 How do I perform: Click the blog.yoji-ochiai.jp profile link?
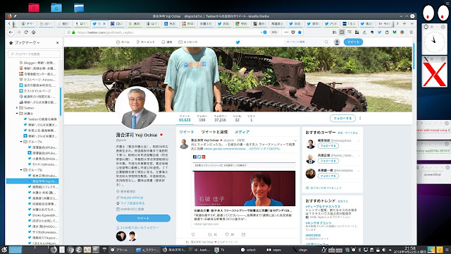point(132,198)
